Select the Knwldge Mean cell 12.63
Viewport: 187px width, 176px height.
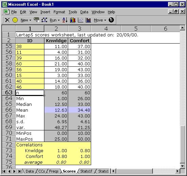(56, 110)
